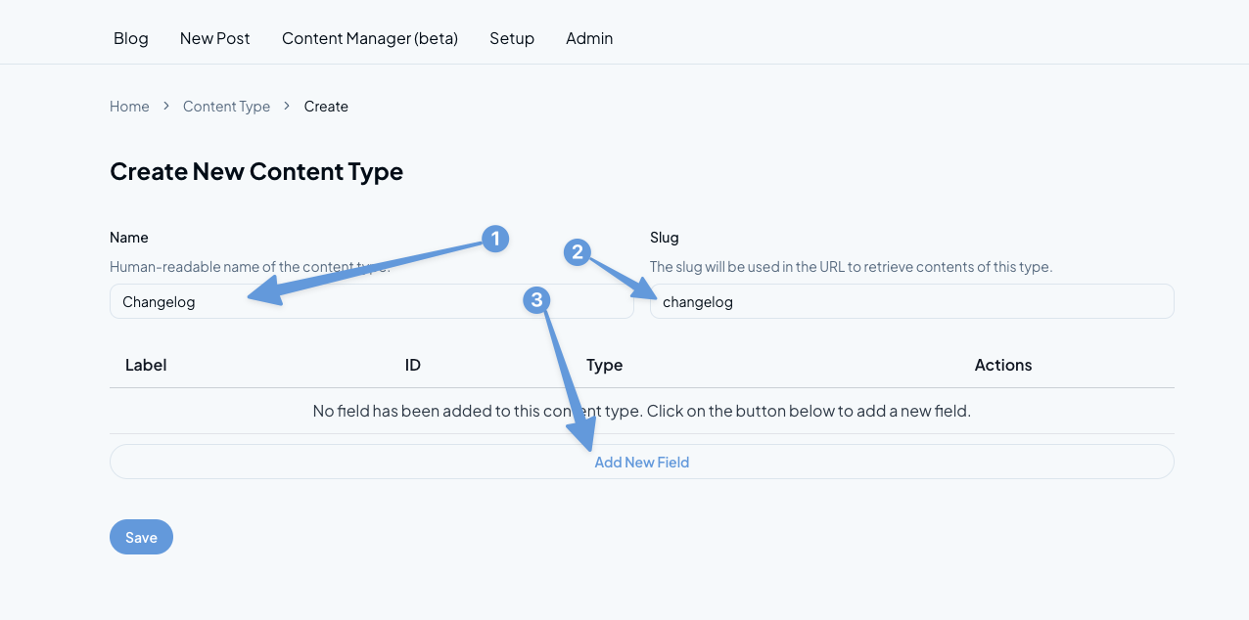The height and width of the screenshot is (620, 1249).
Task: Click the chevron after Content Type breadcrumb
Action: click(x=287, y=106)
